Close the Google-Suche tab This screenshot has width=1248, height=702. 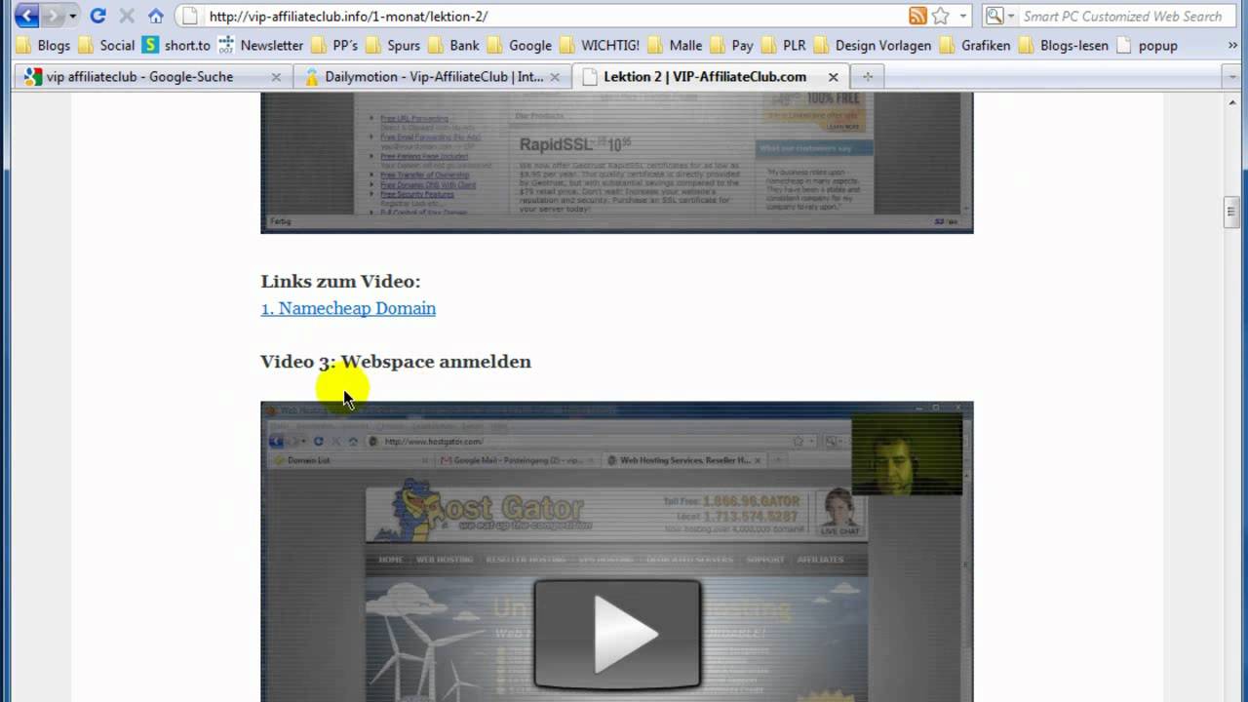[x=275, y=77]
